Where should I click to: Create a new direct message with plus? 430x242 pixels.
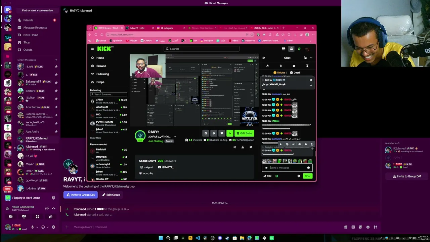56,60
